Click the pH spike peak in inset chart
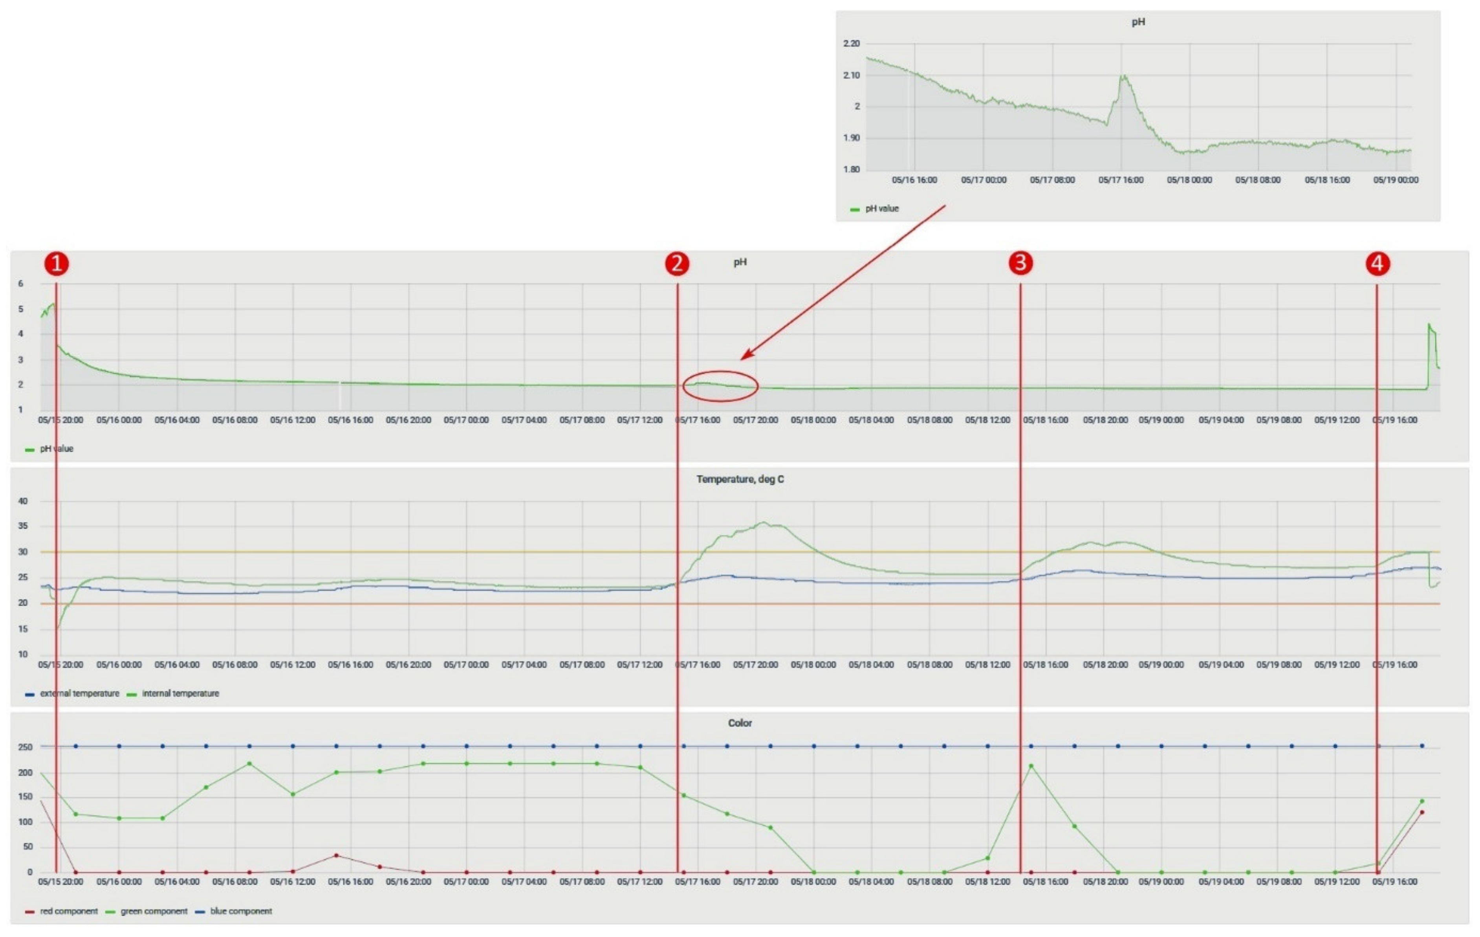 pyautogui.click(x=1123, y=75)
